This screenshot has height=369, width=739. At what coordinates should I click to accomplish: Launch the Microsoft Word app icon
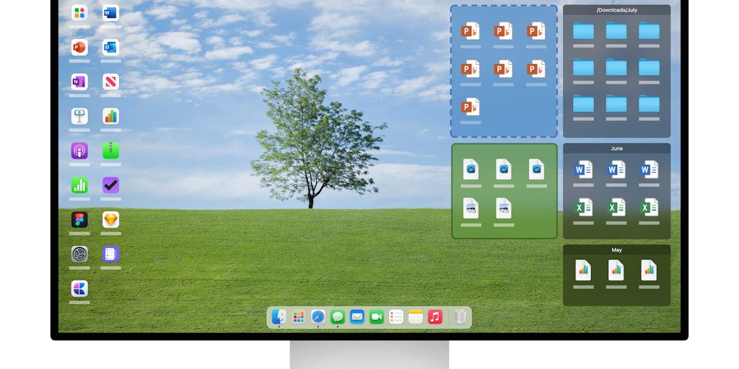click(110, 13)
